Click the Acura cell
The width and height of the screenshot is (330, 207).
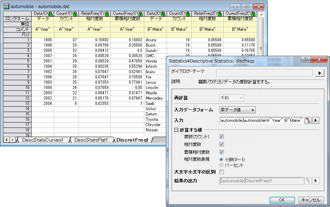point(155,40)
